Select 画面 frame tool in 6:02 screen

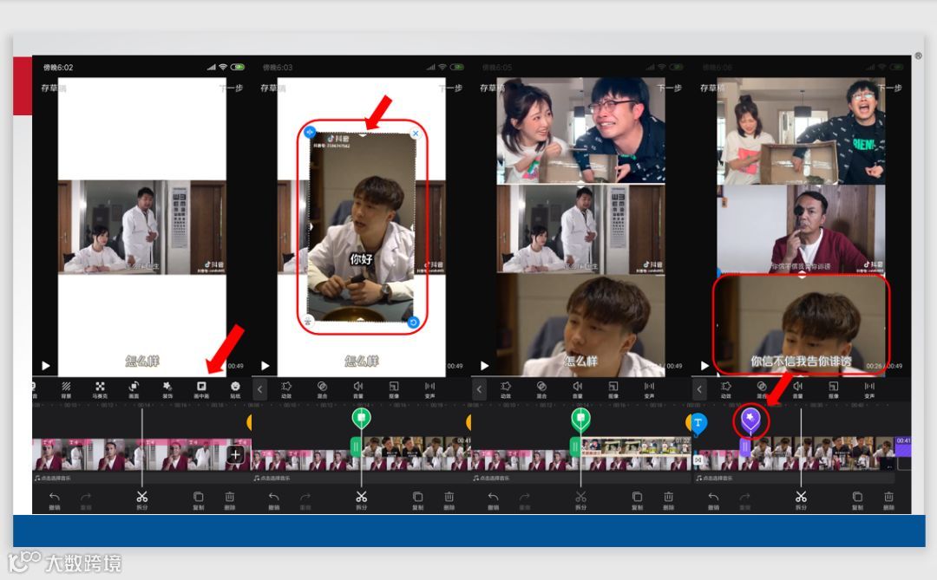pyautogui.click(x=134, y=389)
